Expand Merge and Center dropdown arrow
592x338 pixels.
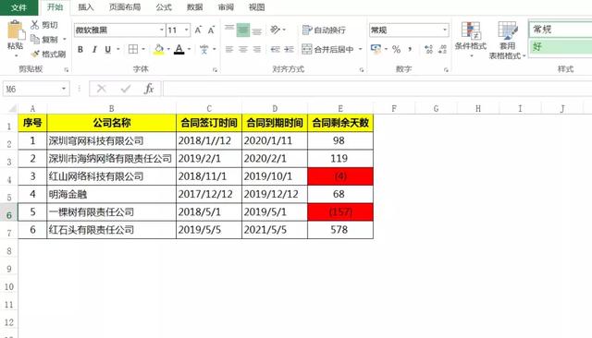(360, 49)
